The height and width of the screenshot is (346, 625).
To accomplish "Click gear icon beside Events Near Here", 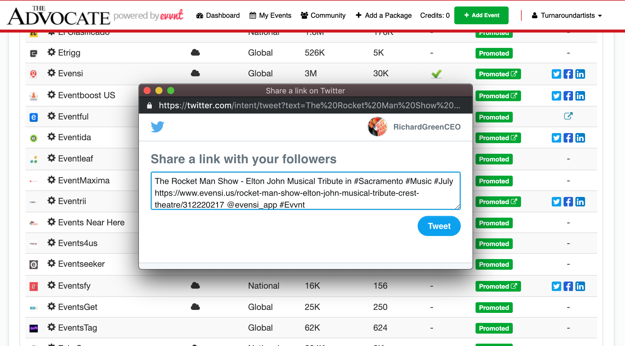I will tap(51, 222).
